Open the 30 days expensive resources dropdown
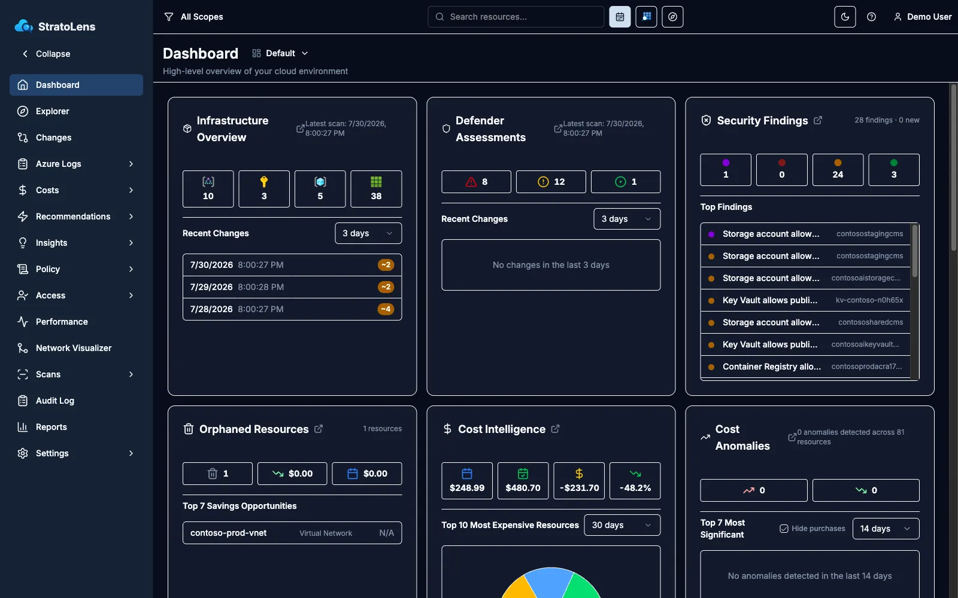 coord(622,525)
